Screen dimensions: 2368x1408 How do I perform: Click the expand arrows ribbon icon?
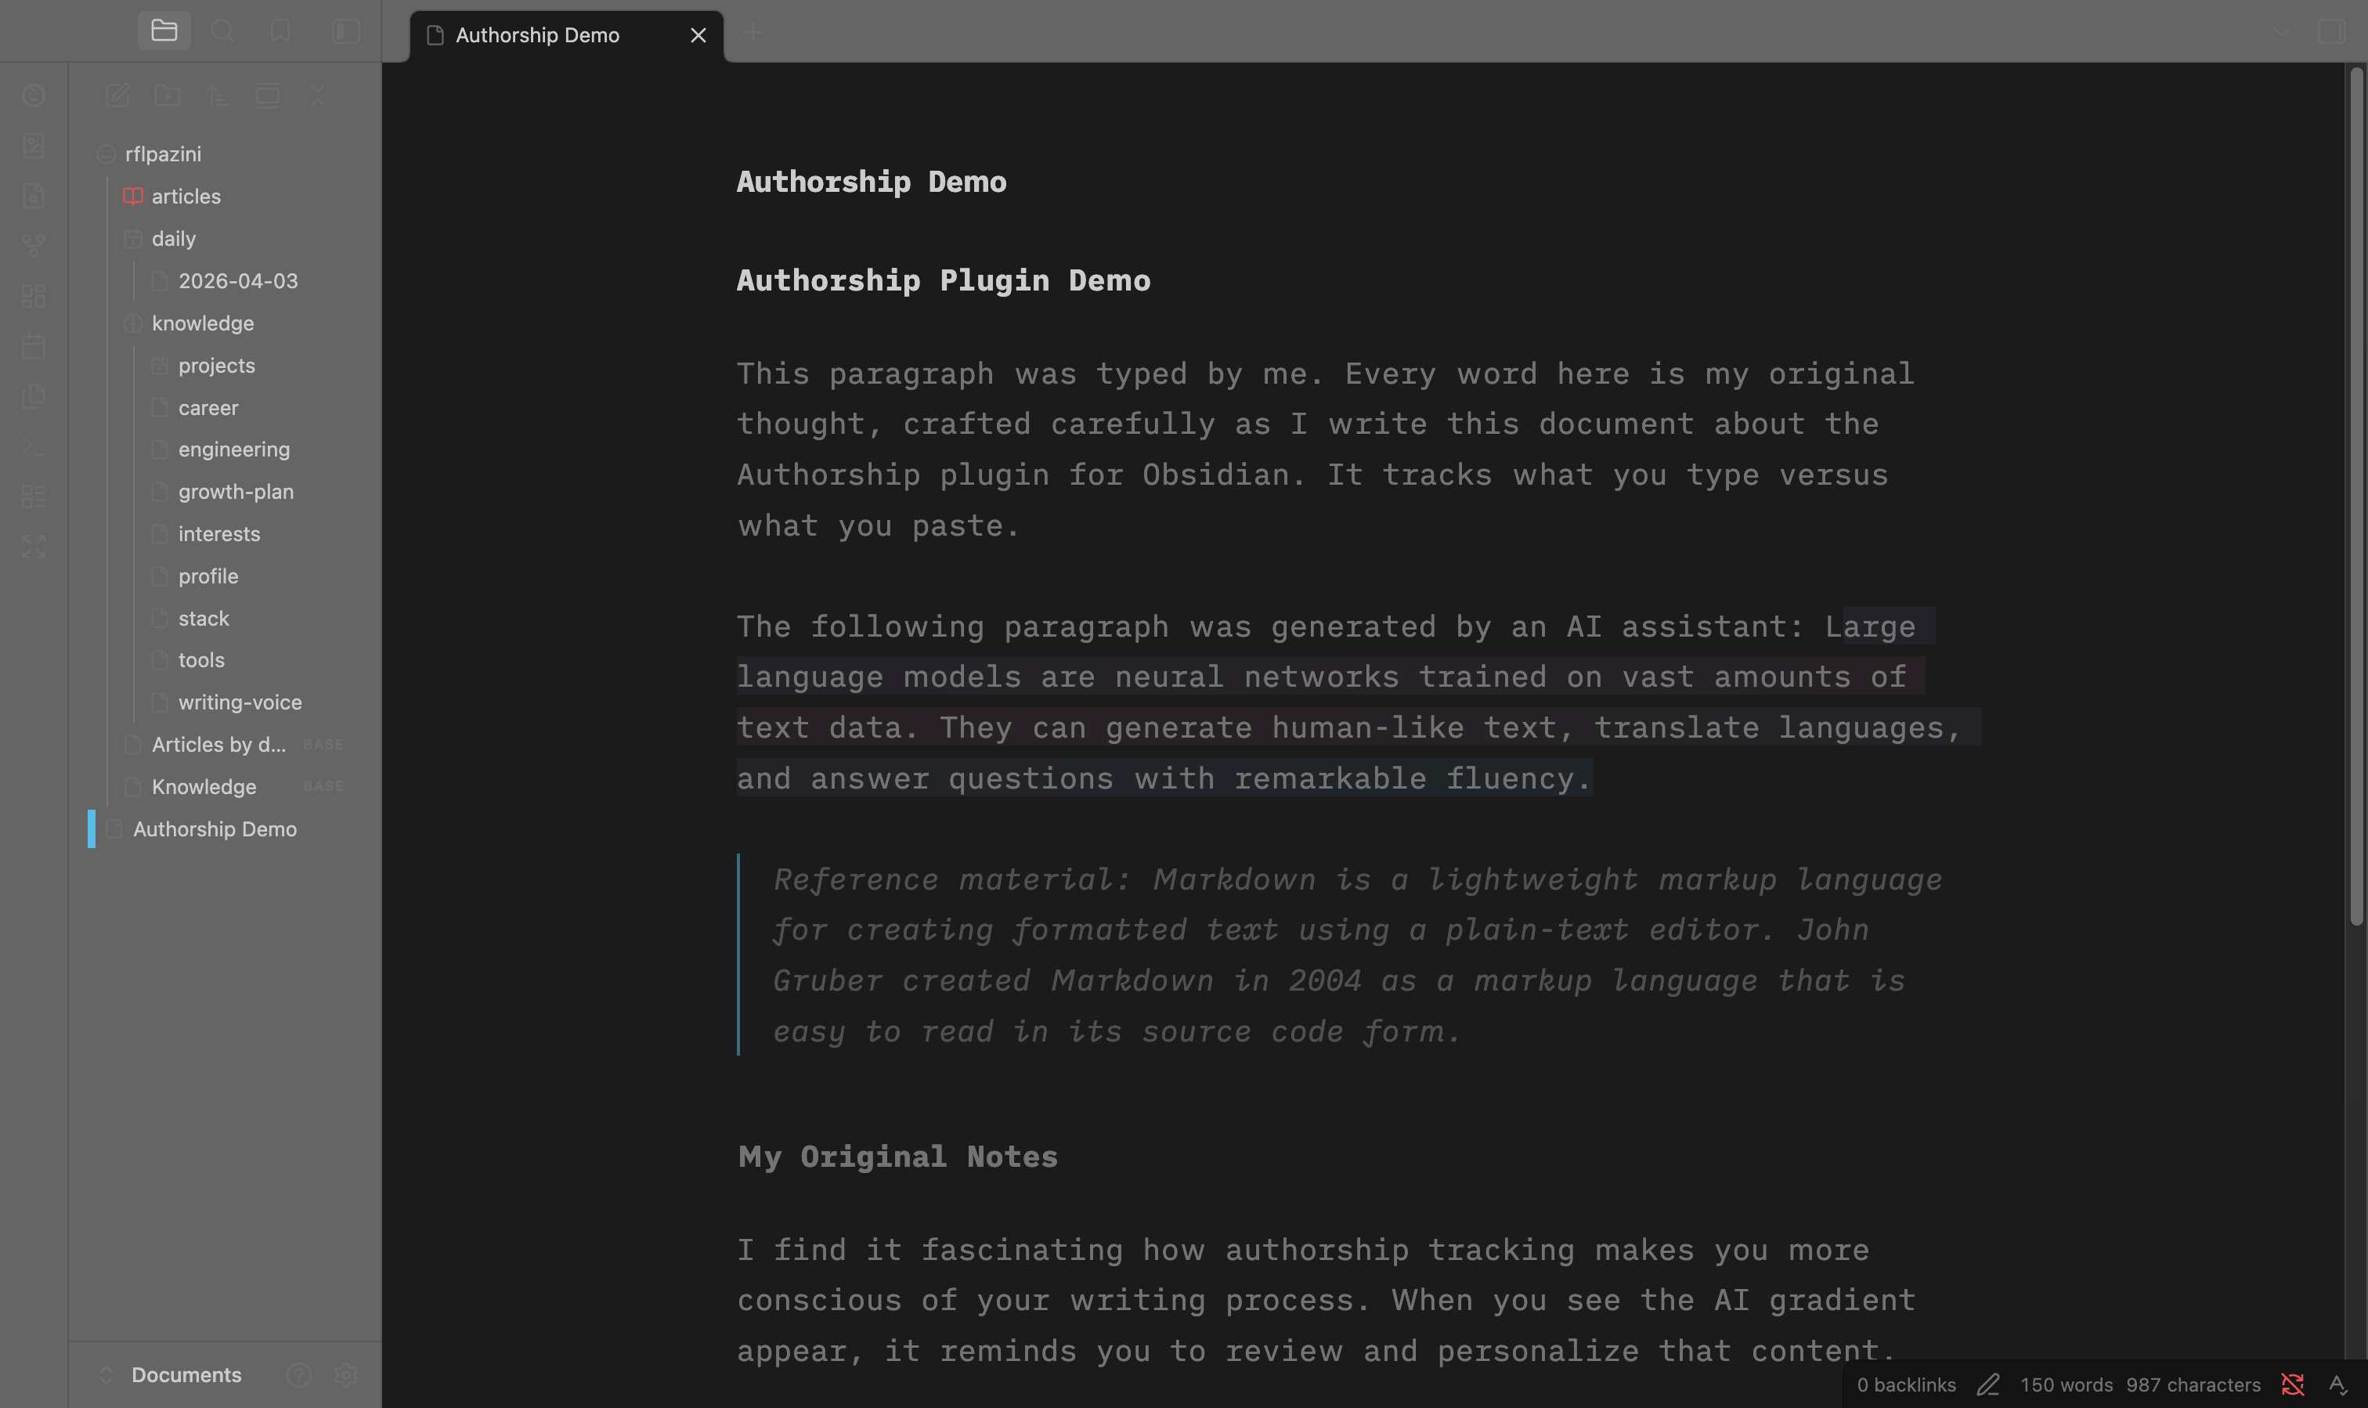[x=34, y=547]
